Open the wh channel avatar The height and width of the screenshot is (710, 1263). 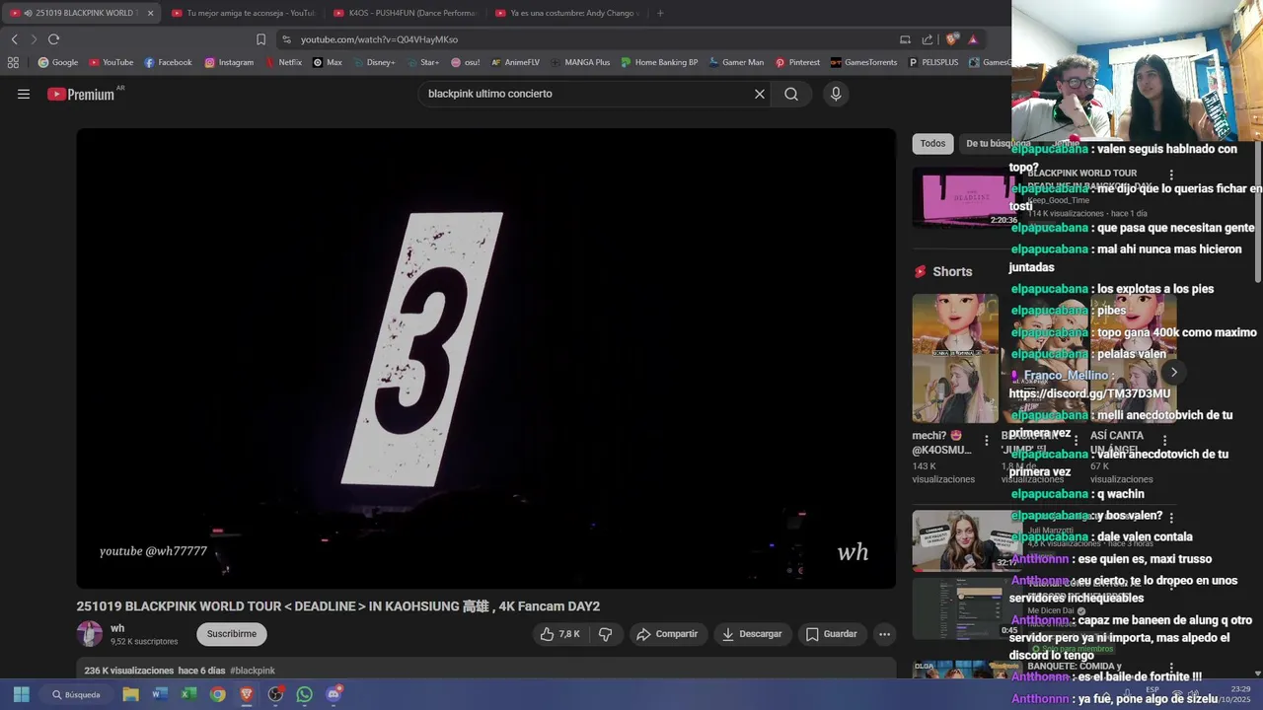point(90,634)
